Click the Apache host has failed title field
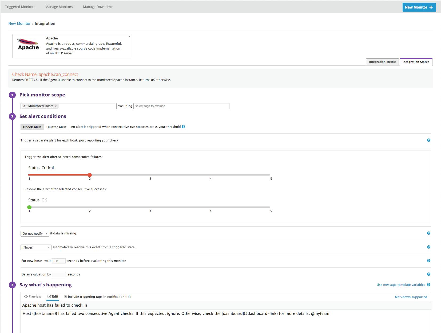Viewport: 441px width, 333px height. [x=226, y=305]
